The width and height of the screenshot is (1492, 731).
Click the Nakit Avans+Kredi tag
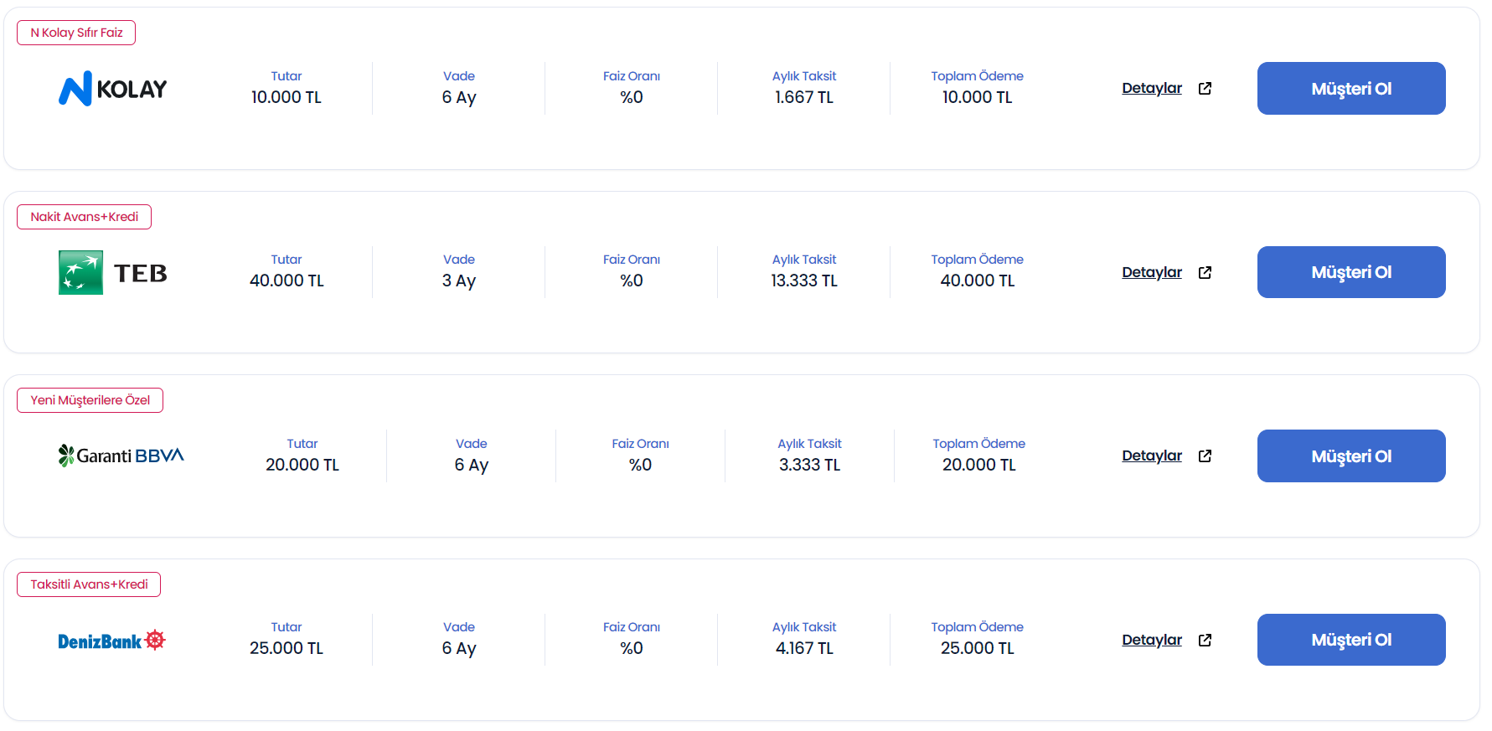click(84, 217)
